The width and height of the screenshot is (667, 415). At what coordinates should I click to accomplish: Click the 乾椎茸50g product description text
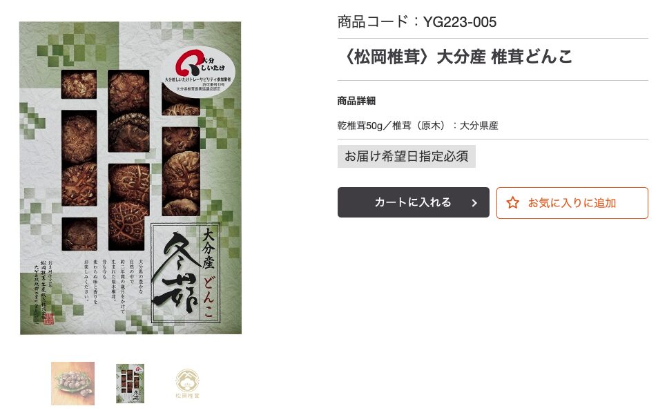pyautogui.click(x=418, y=126)
